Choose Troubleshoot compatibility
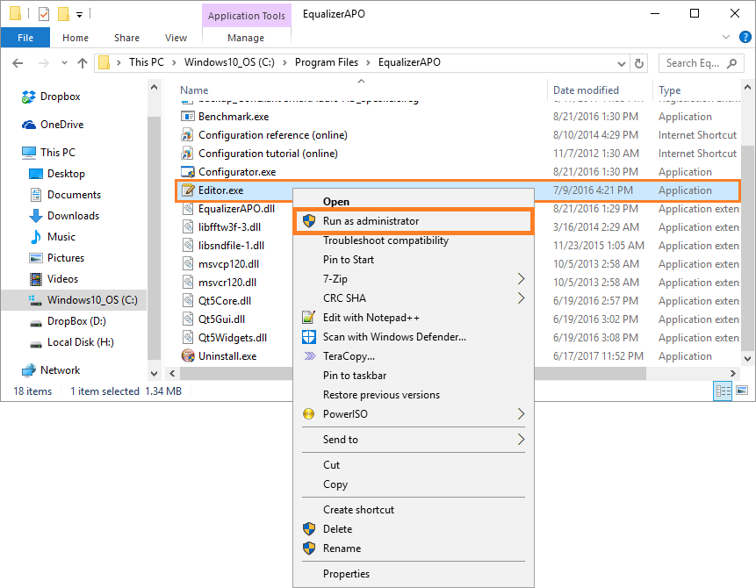 pyautogui.click(x=414, y=240)
